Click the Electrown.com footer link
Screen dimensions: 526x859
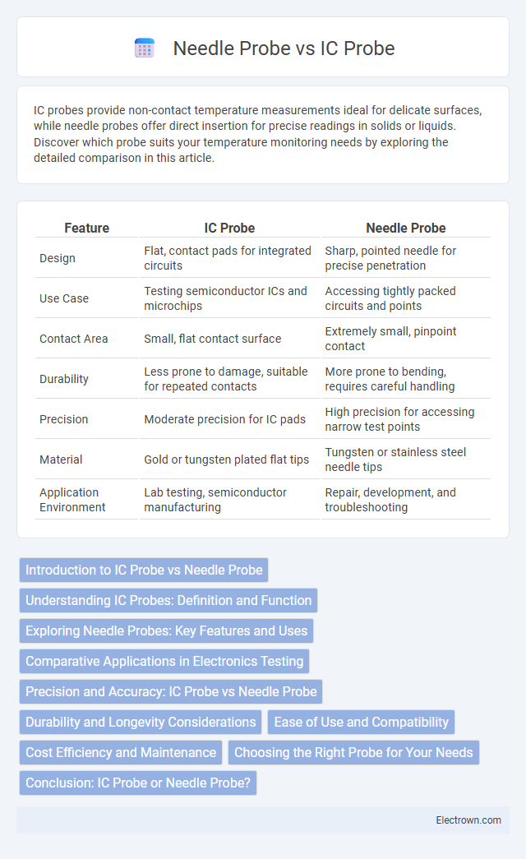(468, 820)
